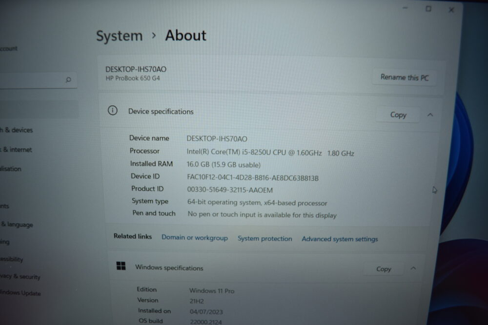This screenshot has width=488, height=325.
Task: Maximize the Settings window
Action: tap(428, 9)
